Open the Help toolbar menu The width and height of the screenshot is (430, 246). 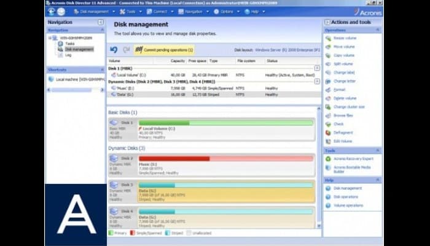255,12
